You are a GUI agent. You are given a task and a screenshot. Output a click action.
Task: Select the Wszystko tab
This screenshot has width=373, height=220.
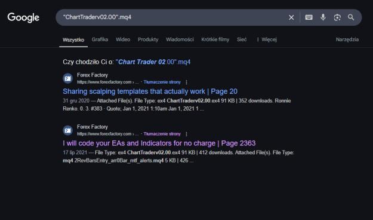point(73,40)
